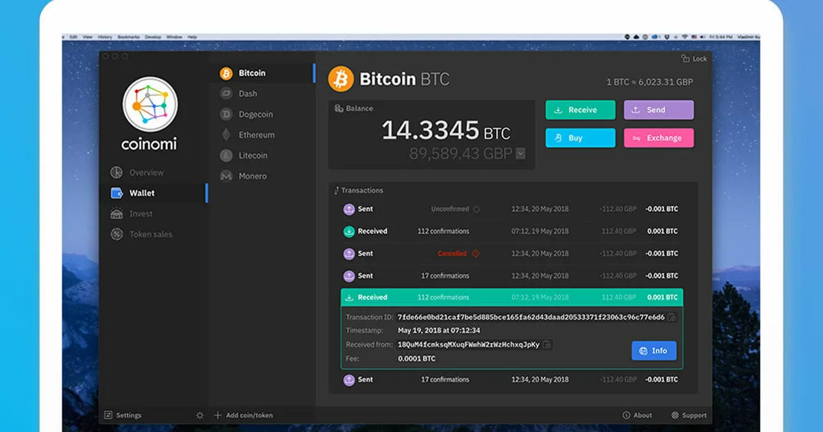Image resolution: width=823 pixels, height=432 pixels.
Task: Open the Dash wallet icon
Action: coord(227,93)
